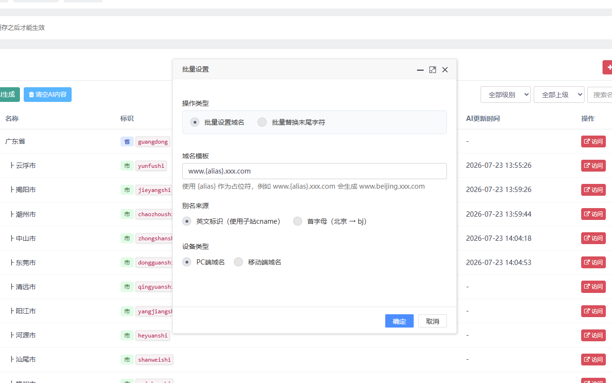Click 访问 button for 汕尾市 row
Viewport: 612px width, 383px height.
tap(593, 359)
